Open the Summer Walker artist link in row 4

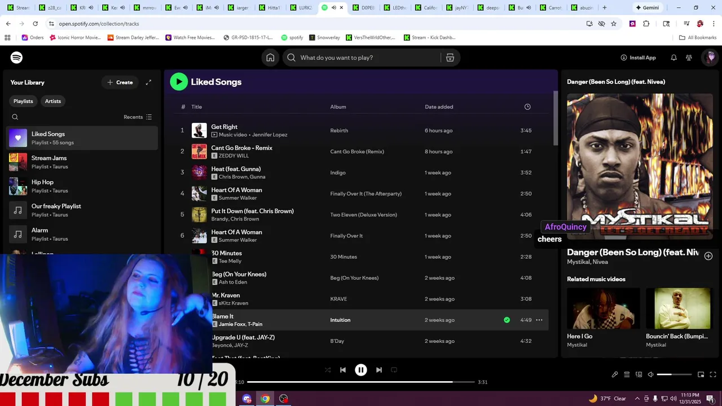(237, 198)
